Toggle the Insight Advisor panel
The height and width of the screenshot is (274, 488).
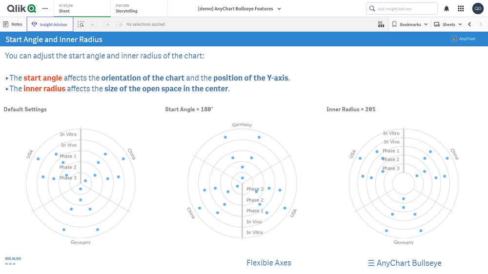pyautogui.click(x=50, y=24)
